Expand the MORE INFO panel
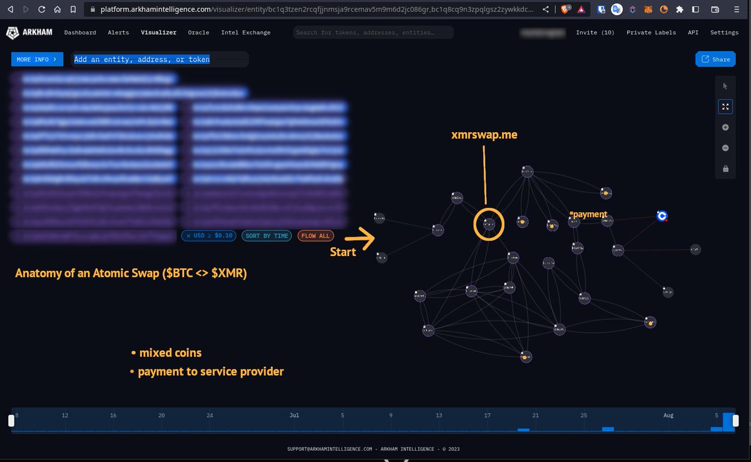751x462 pixels. [37, 59]
